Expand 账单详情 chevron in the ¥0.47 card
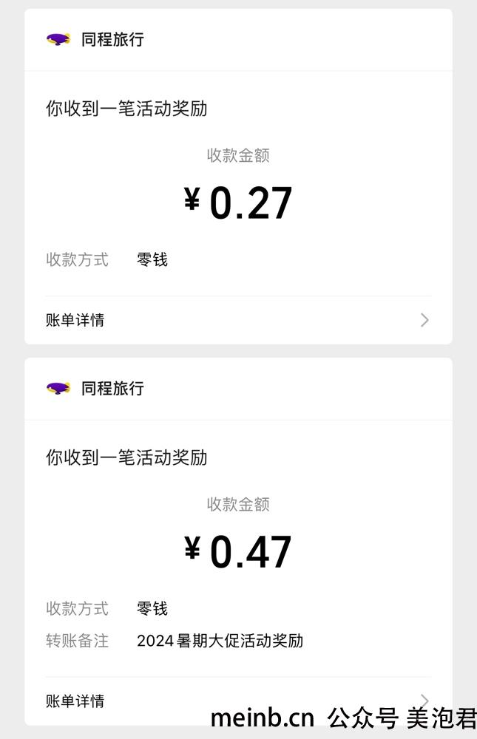This screenshot has height=739, width=477. point(424,701)
